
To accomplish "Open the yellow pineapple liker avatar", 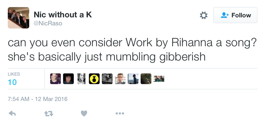I will pyautogui.click(x=94, y=79).
